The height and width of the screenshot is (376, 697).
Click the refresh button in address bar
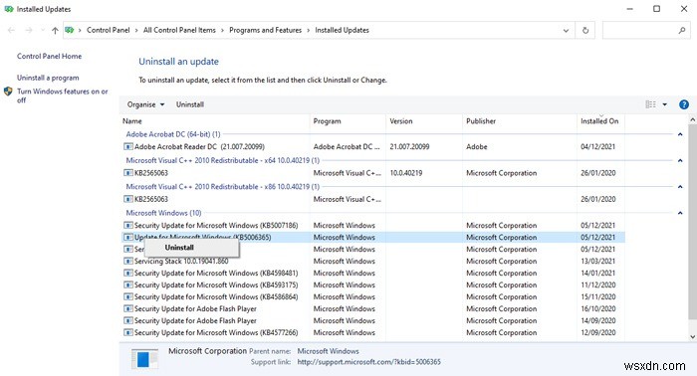click(585, 30)
